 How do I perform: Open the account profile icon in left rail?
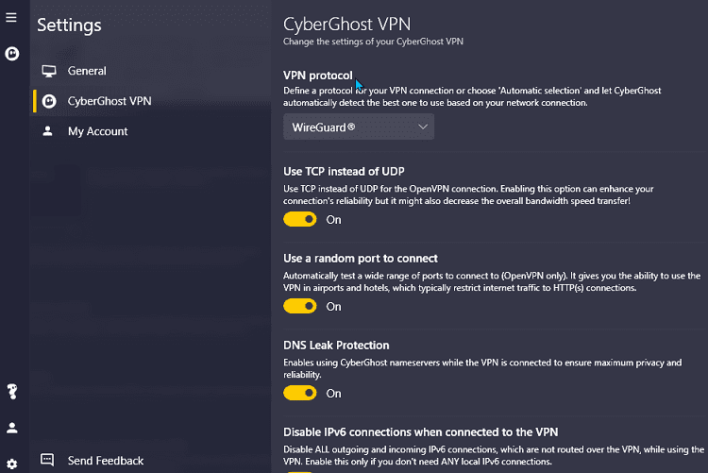tap(12, 428)
